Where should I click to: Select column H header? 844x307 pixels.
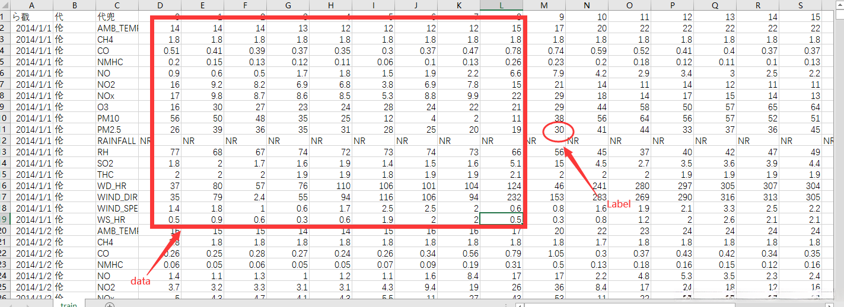pyautogui.click(x=330, y=5)
